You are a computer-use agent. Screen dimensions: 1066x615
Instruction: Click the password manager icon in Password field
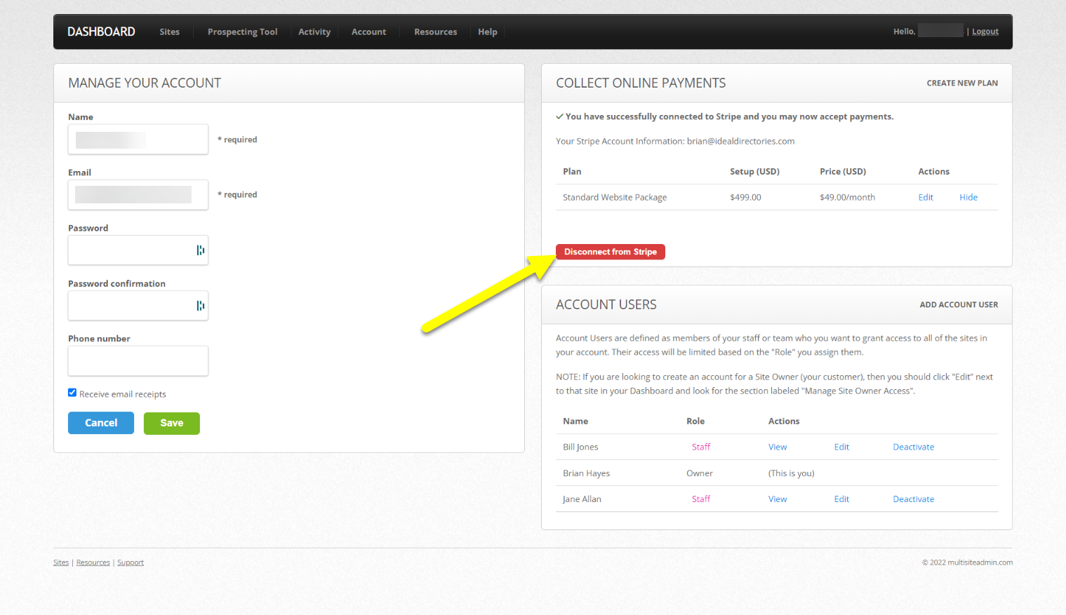(x=201, y=250)
